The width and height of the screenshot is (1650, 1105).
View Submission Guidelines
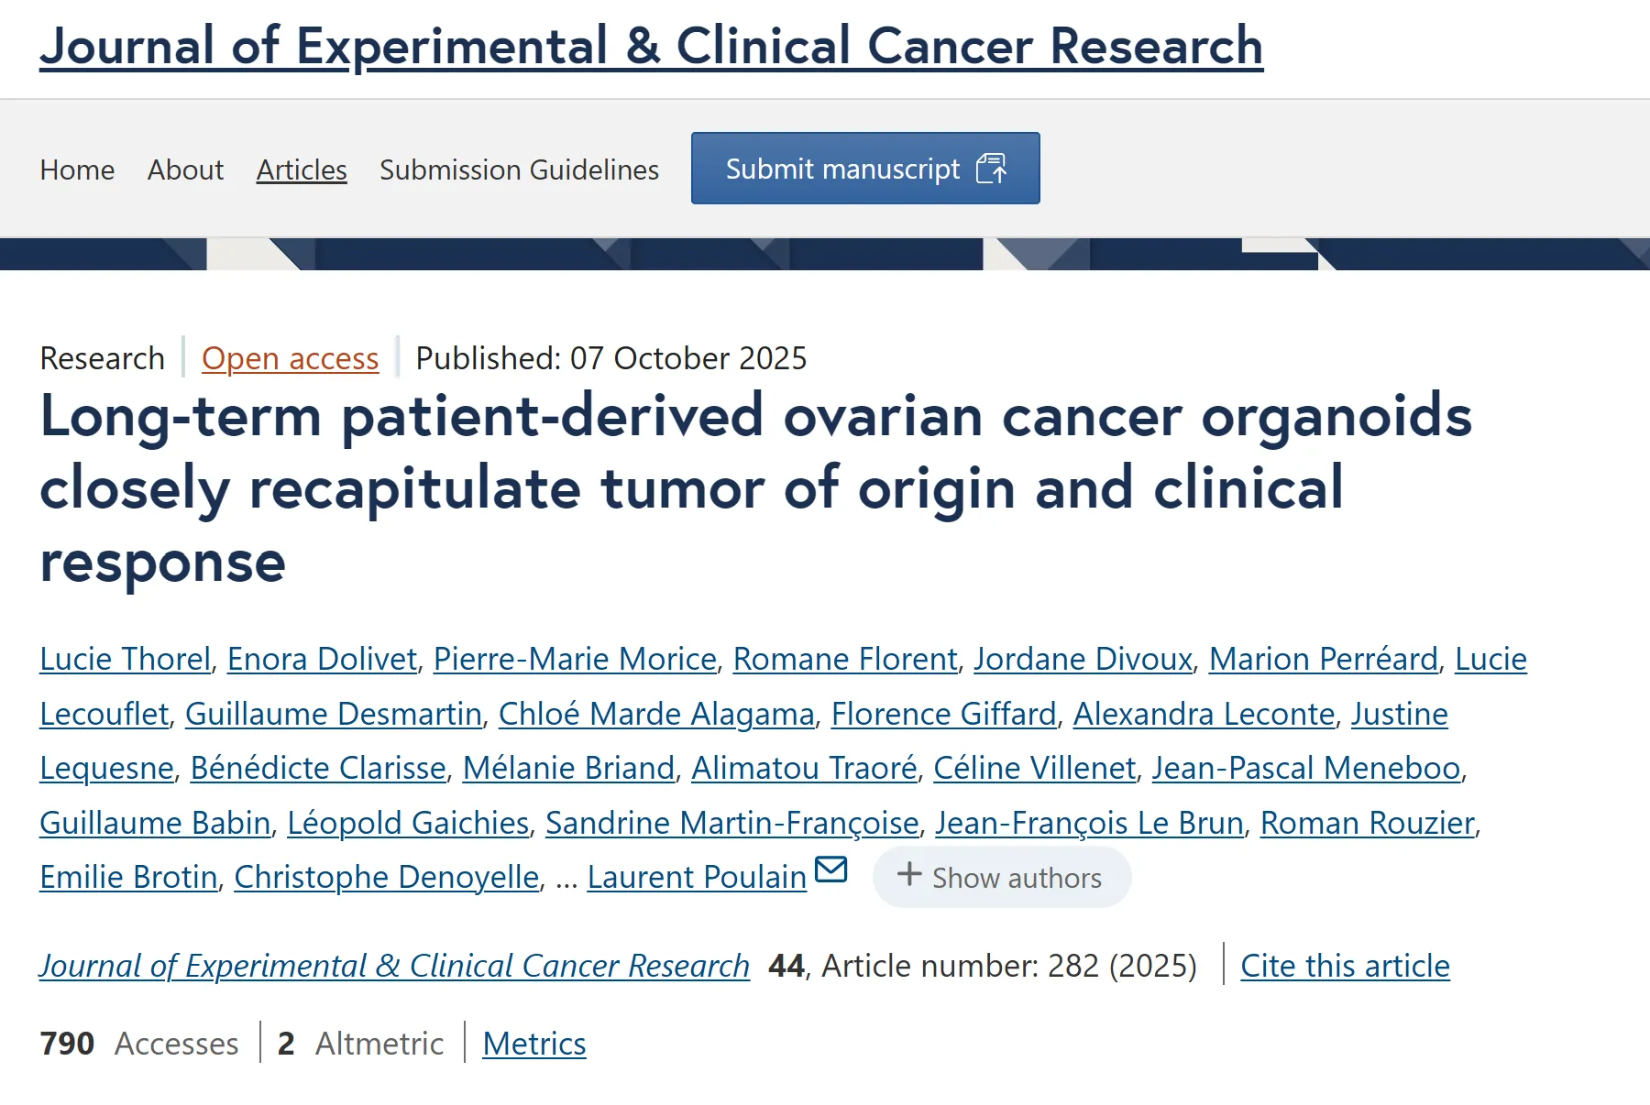coord(519,170)
